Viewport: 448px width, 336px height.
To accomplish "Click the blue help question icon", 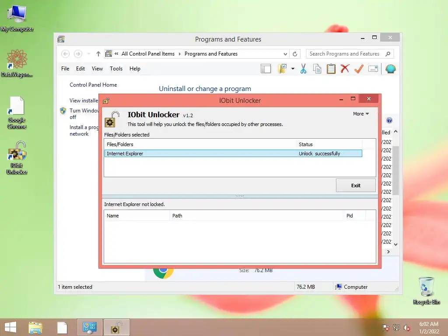I will 389,120.
